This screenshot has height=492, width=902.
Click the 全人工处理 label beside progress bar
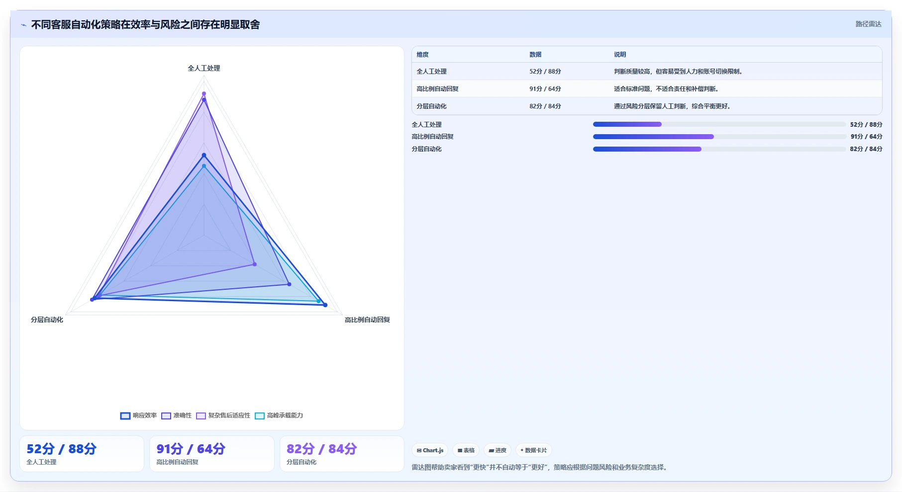coord(426,125)
